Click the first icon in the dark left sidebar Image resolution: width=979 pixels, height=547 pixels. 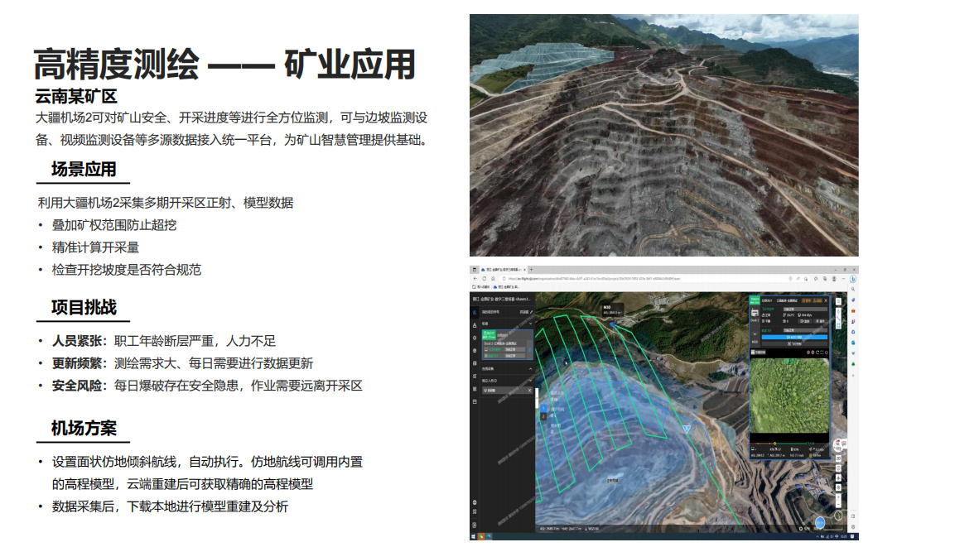pyautogui.click(x=475, y=313)
